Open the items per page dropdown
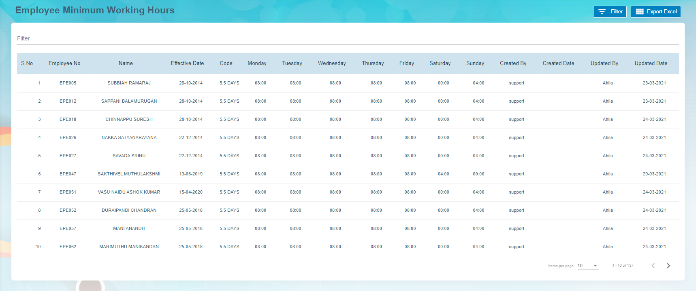The height and width of the screenshot is (291, 696). point(588,266)
